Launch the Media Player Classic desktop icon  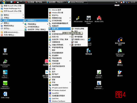click(89, 20)
